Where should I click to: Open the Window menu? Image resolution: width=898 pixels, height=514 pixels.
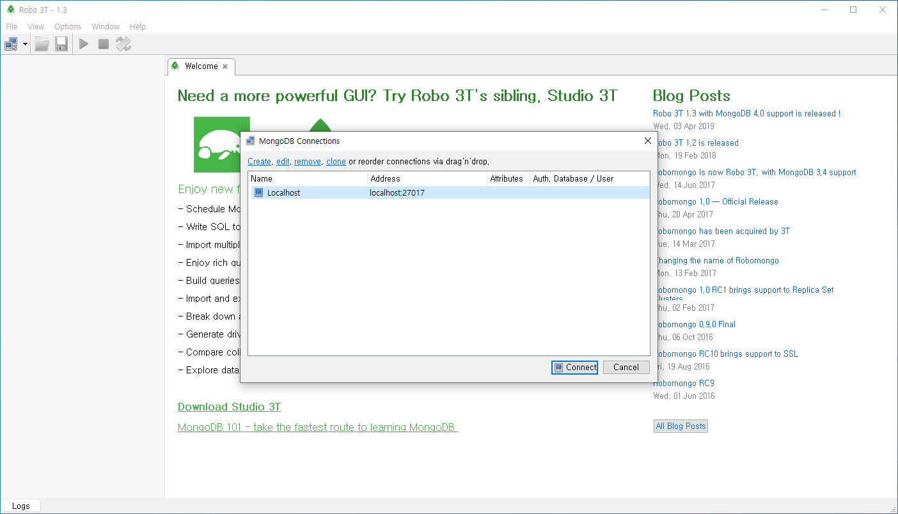(x=106, y=27)
